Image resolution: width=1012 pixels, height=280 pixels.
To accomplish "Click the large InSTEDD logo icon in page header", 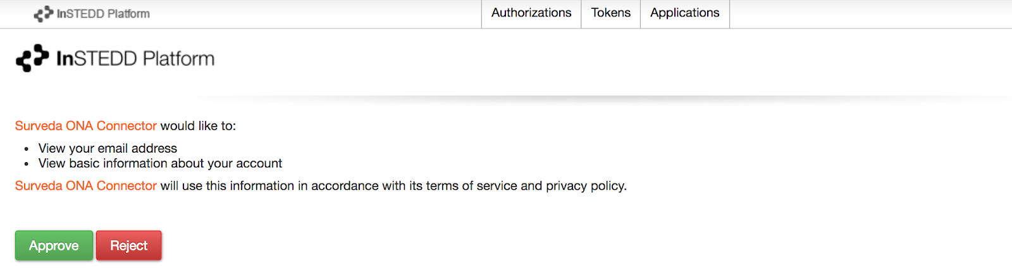I will point(32,58).
